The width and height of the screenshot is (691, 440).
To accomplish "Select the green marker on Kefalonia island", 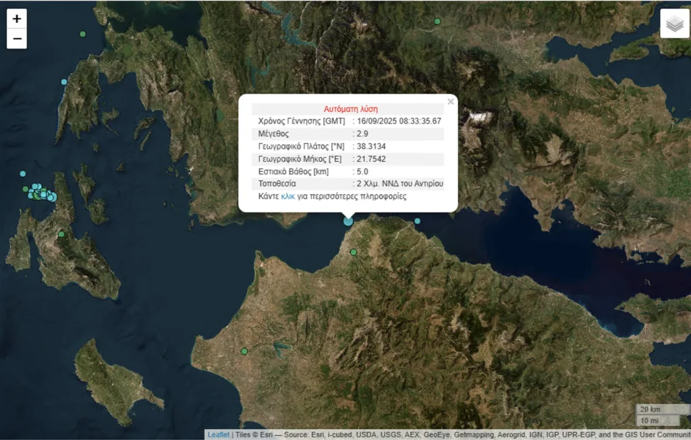I will [x=61, y=234].
